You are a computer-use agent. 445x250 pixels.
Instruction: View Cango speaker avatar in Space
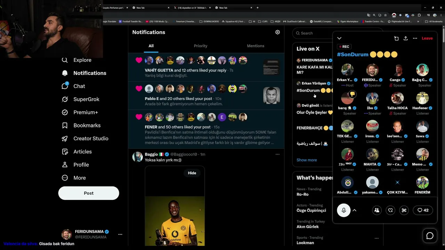pos(397,70)
